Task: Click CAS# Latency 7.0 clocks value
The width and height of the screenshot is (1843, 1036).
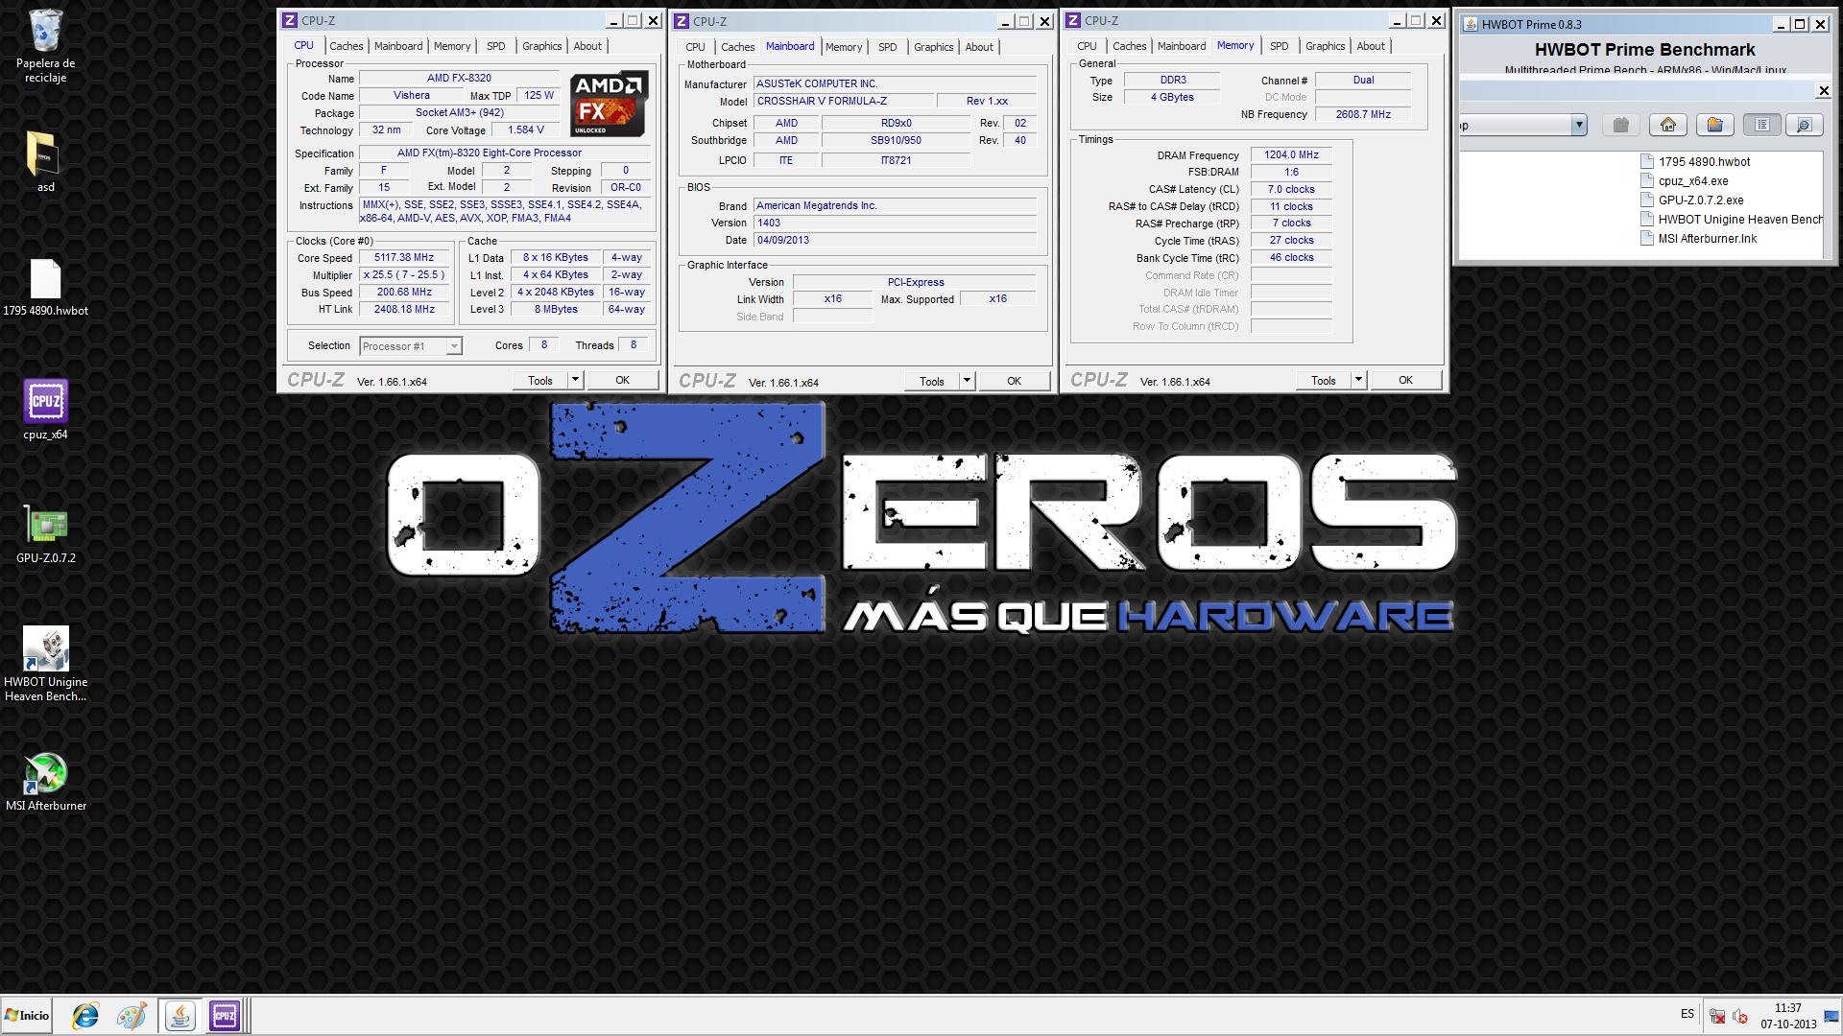Action: pos(1291,190)
